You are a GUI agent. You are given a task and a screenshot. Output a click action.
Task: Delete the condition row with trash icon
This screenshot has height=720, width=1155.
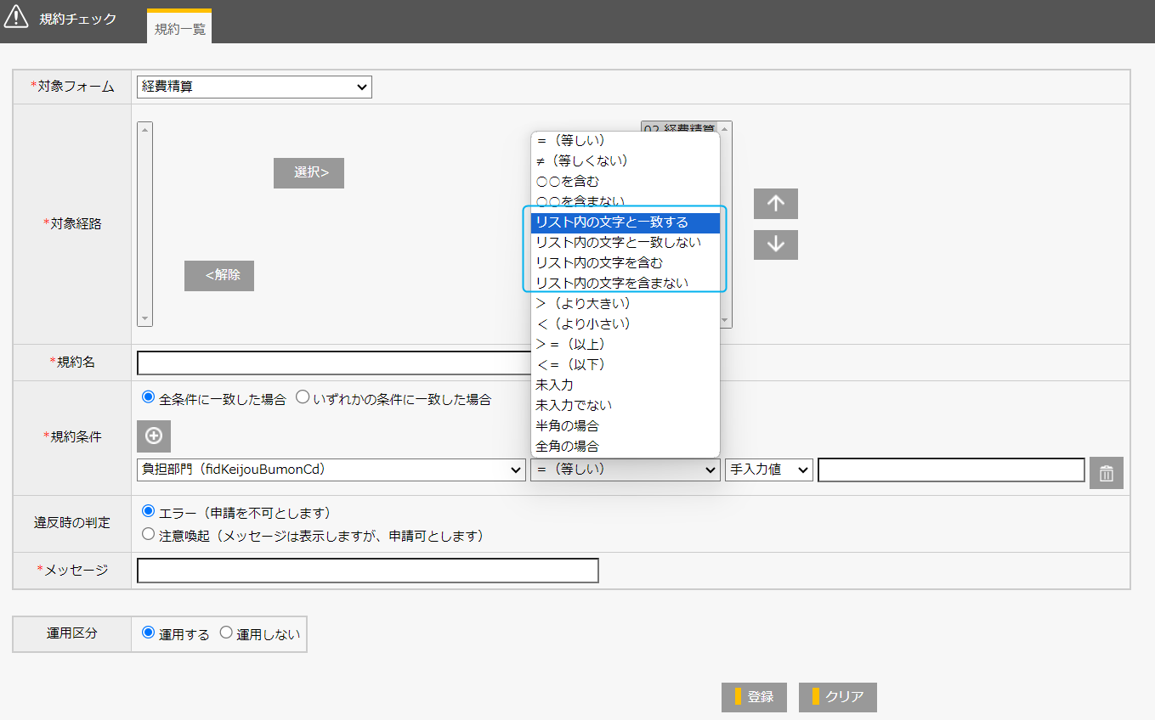point(1107,473)
